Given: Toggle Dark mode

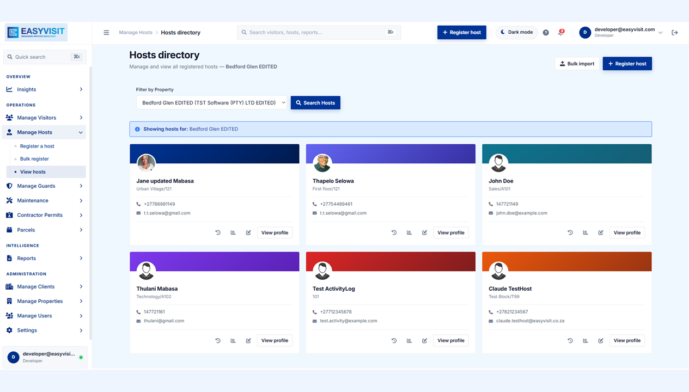Looking at the screenshot, I should tap(516, 33).
